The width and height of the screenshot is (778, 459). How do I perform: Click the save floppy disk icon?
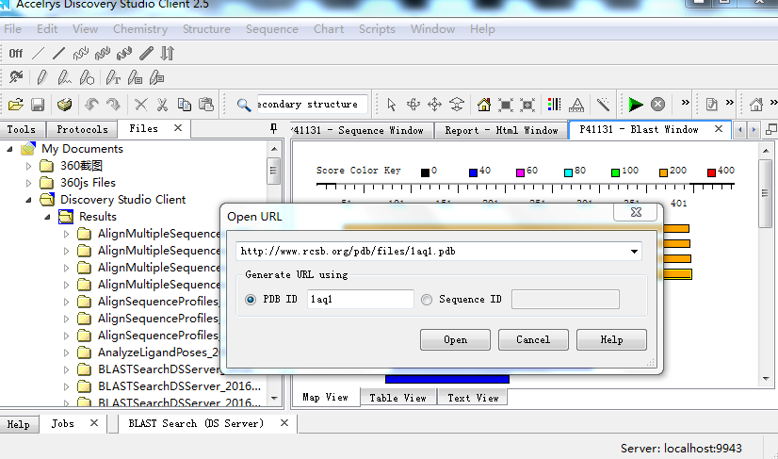click(38, 105)
